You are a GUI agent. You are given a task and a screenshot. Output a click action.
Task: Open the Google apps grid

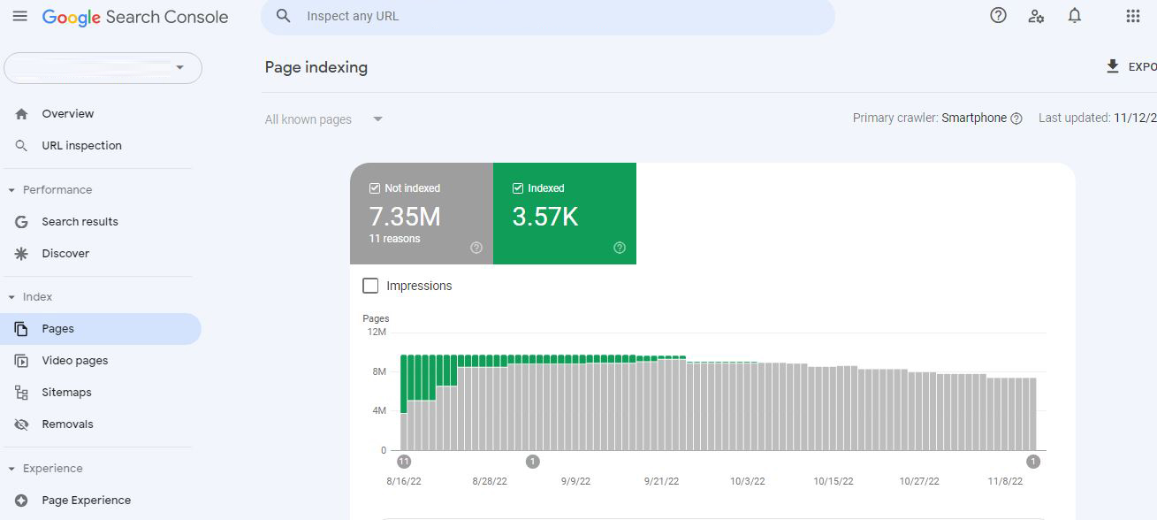[1132, 16]
